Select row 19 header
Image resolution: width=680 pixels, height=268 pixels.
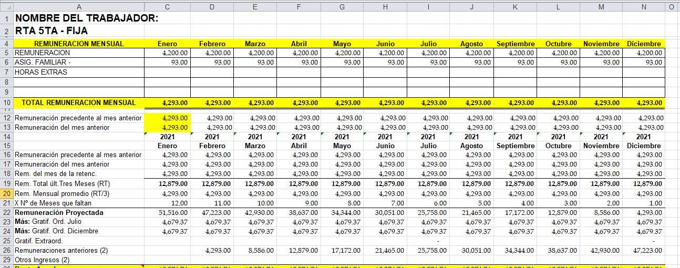[6, 184]
